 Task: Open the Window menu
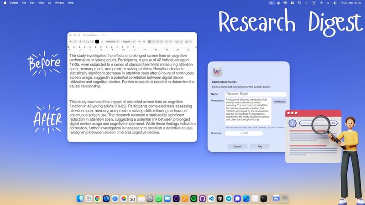[x=60, y=3]
